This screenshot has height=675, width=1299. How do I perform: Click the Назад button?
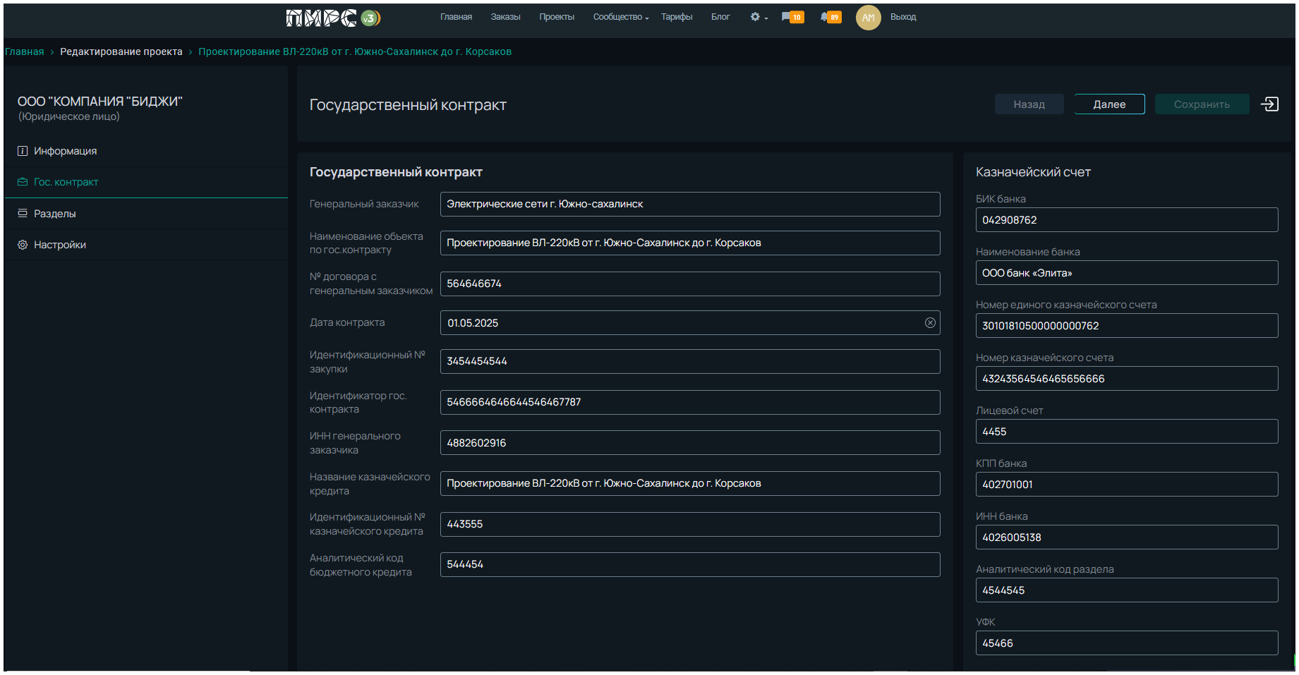point(1029,104)
